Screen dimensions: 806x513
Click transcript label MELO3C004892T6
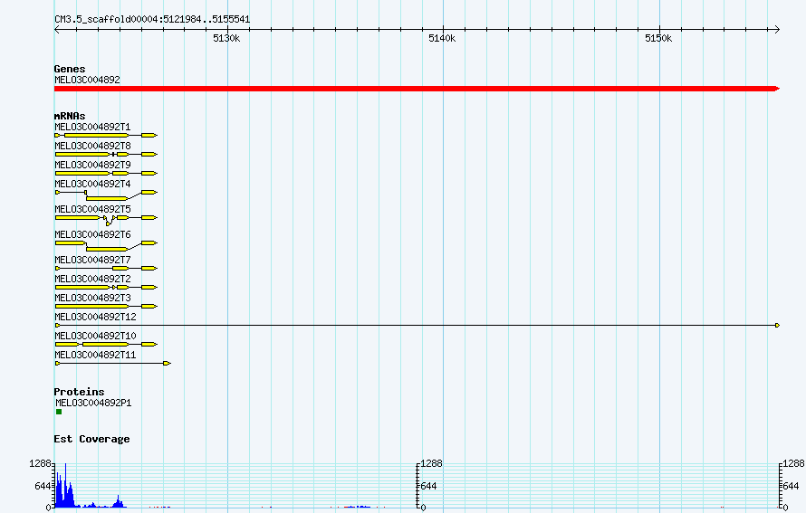(x=92, y=234)
